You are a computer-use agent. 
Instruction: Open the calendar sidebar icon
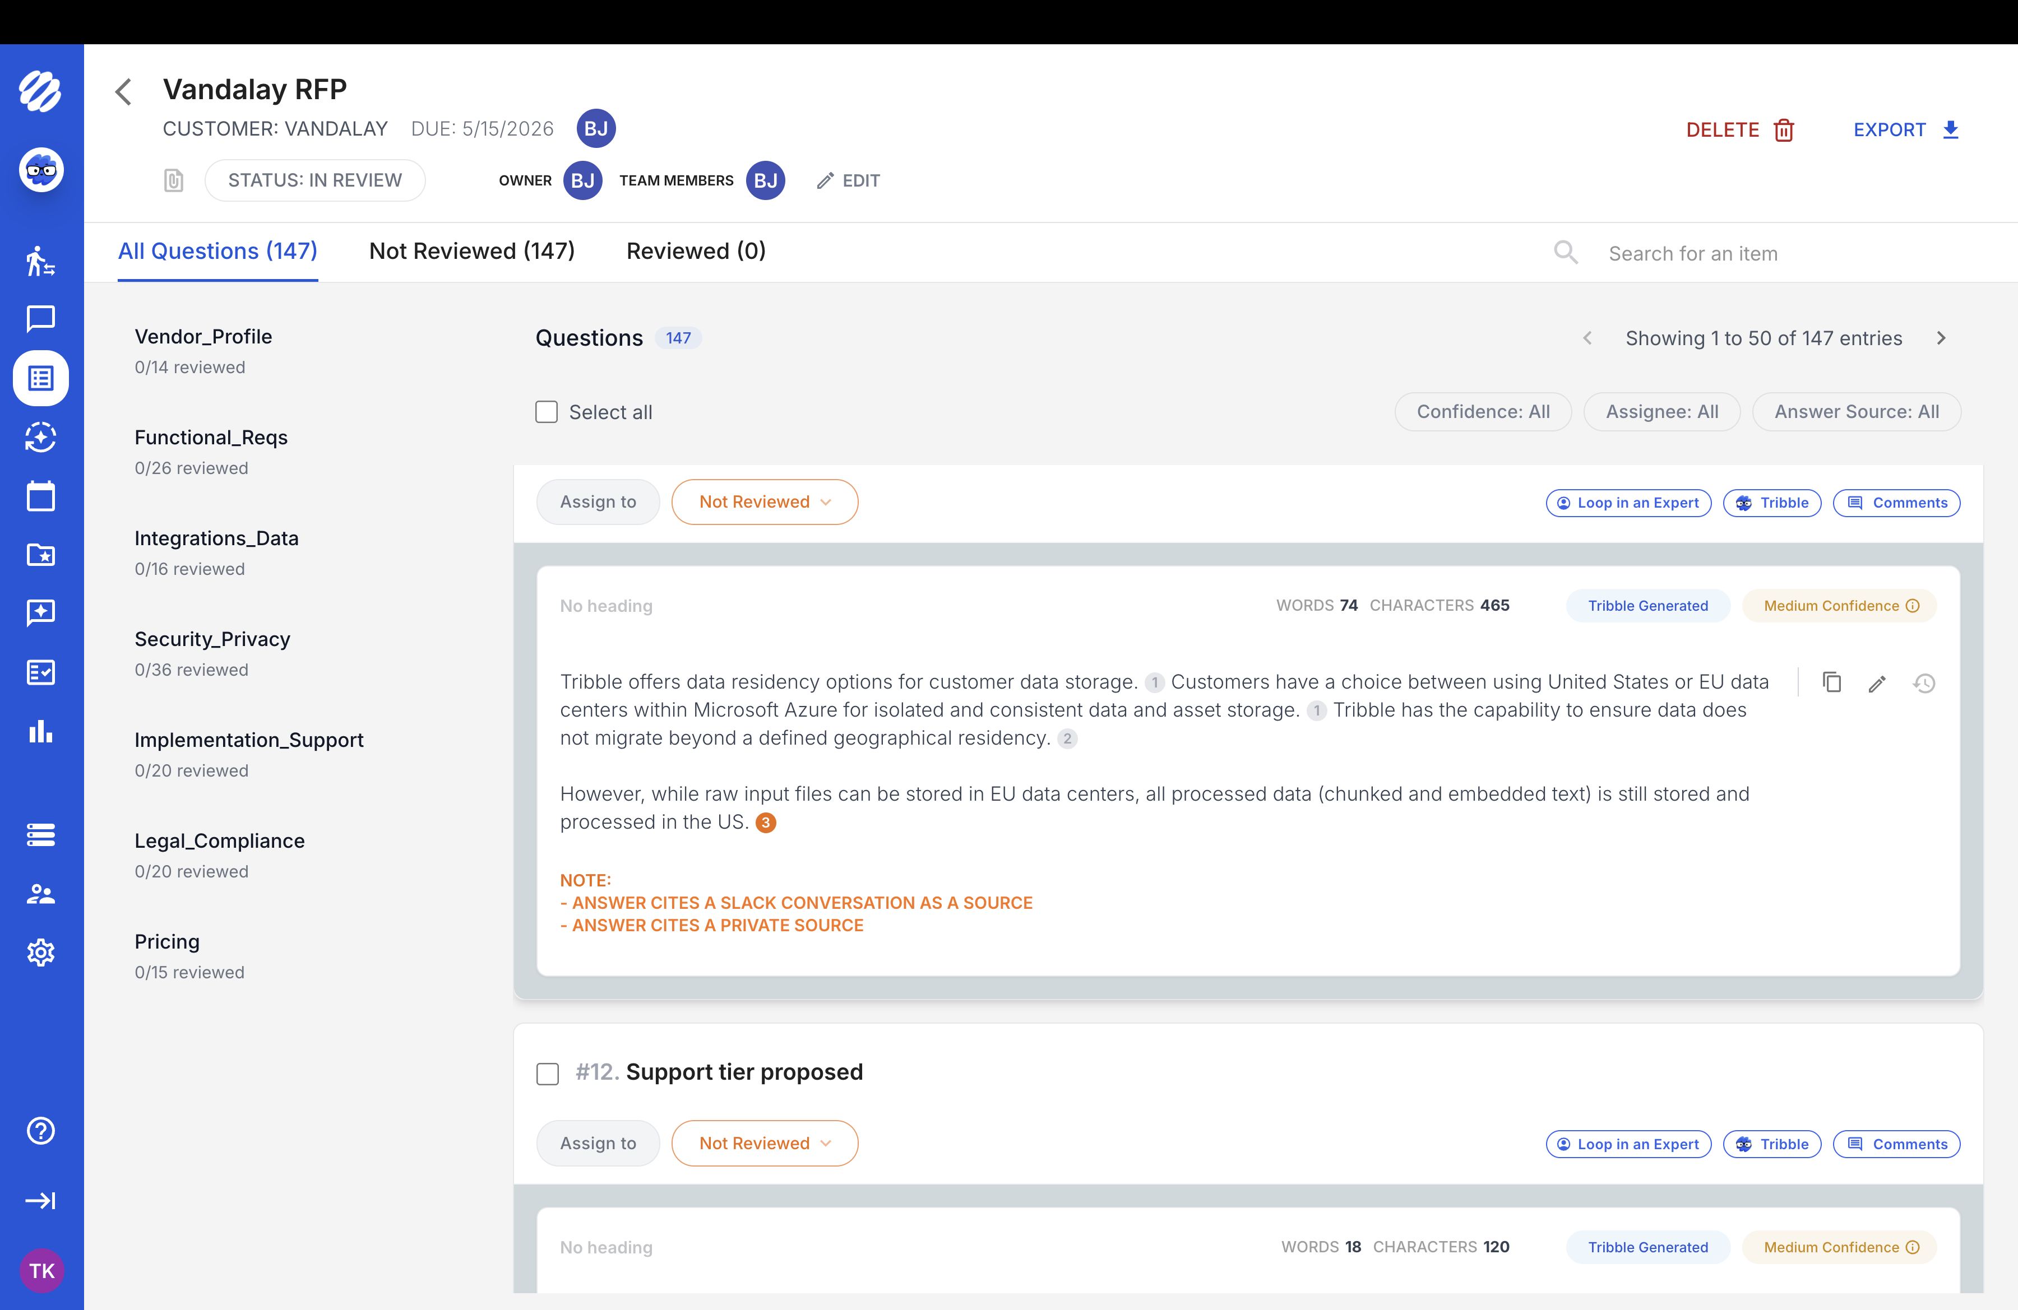click(x=41, y=496)
